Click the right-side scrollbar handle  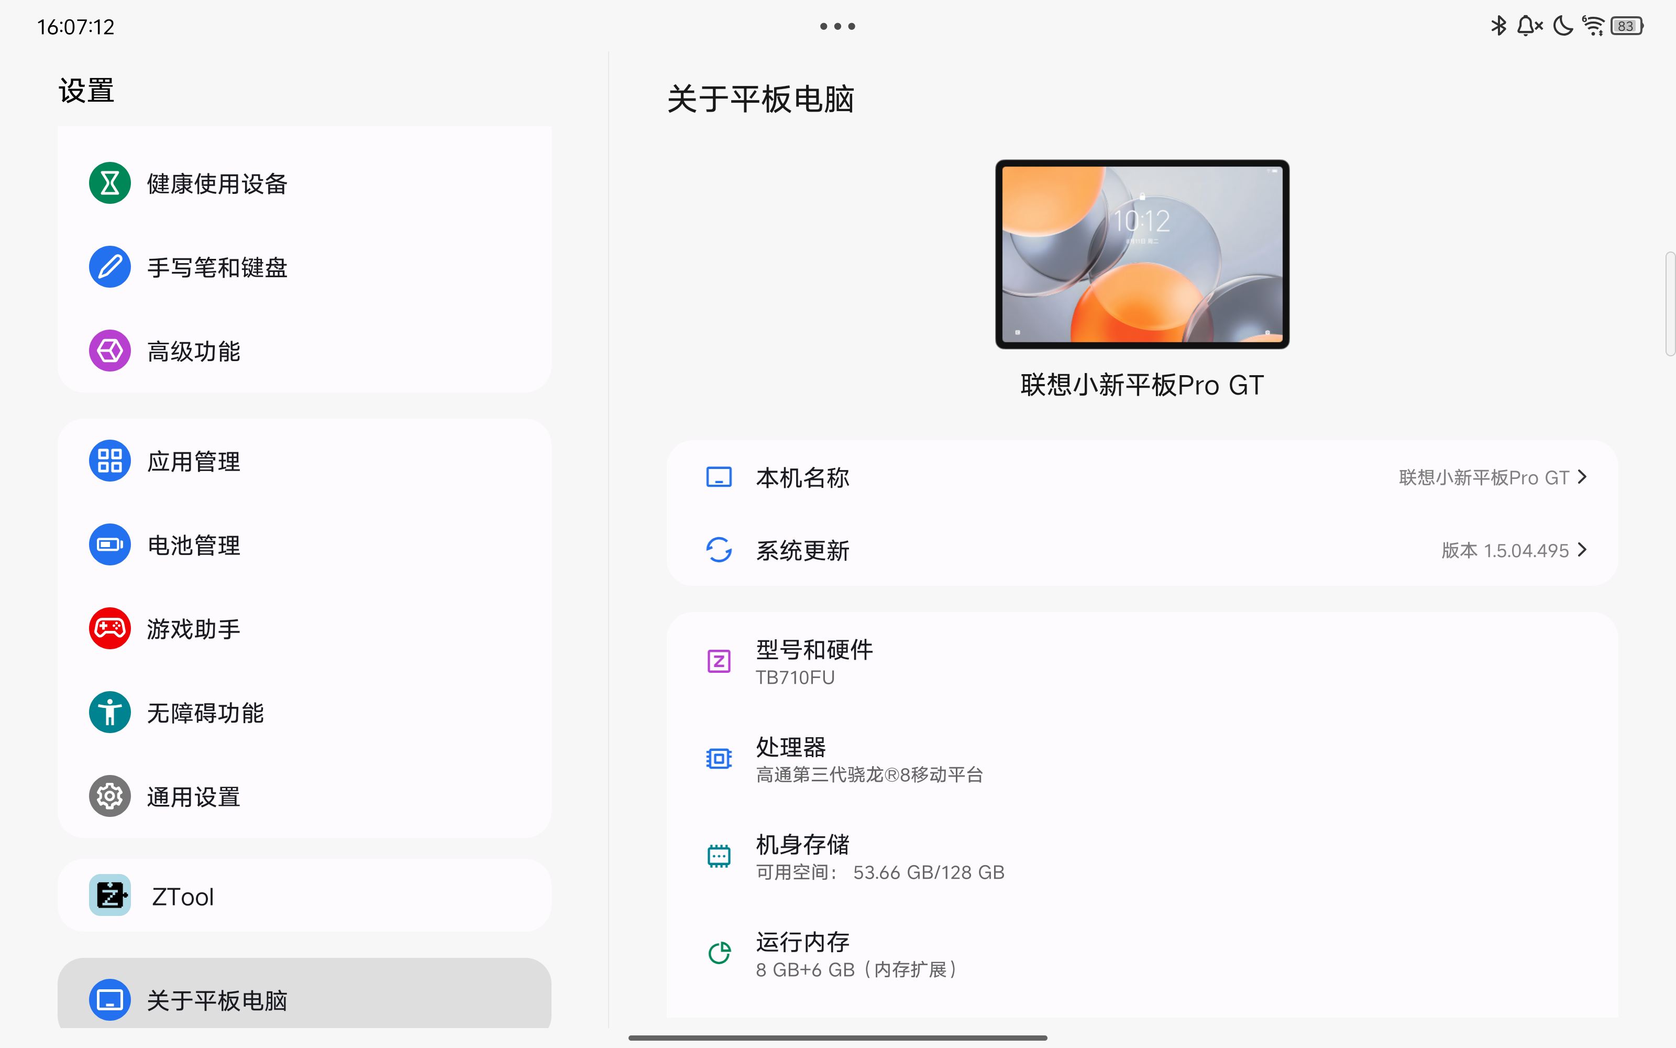1670,304
